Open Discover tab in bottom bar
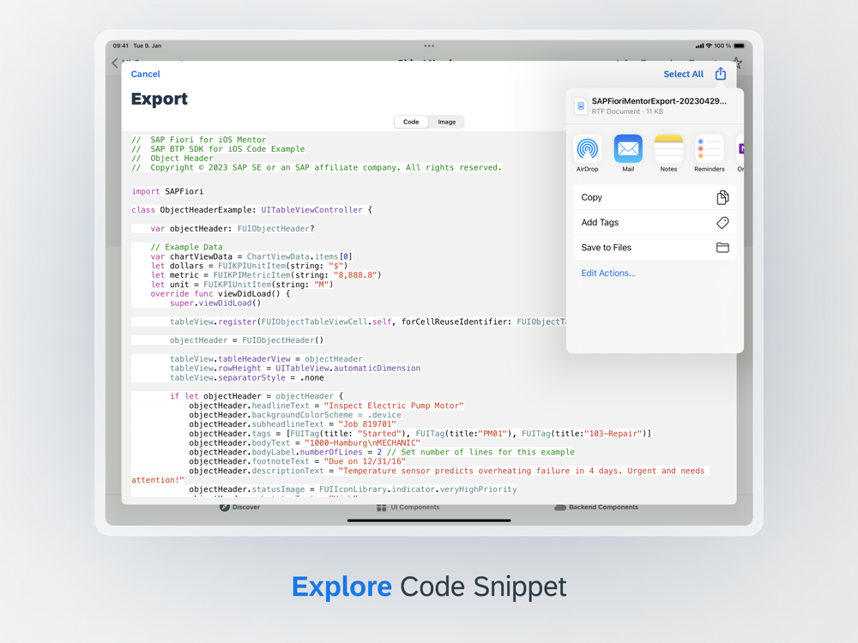Viewport: 858px width, 643px height. click(239, 508)
